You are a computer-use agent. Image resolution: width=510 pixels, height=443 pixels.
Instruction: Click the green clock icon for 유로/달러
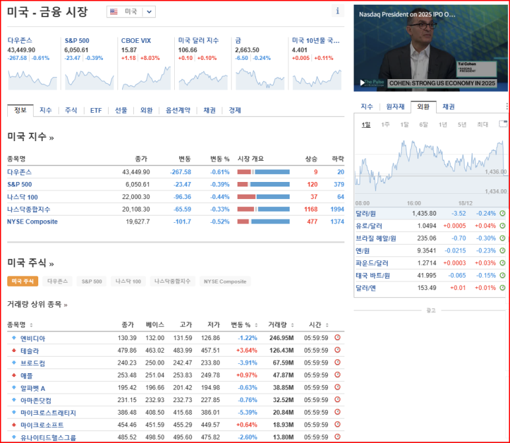(x=503, y=225)
